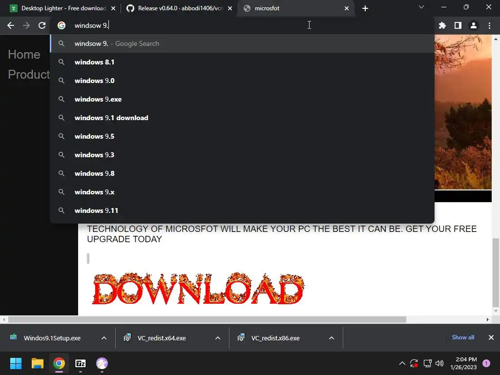Open 7-Zip from the taskbar
This screenshot has height=375, width=500.
click(x=81, y=363)
